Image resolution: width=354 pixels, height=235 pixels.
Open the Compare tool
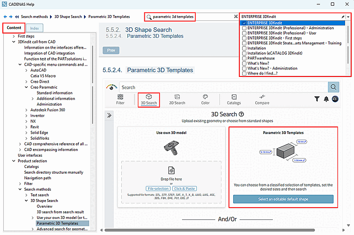point(262,100)
